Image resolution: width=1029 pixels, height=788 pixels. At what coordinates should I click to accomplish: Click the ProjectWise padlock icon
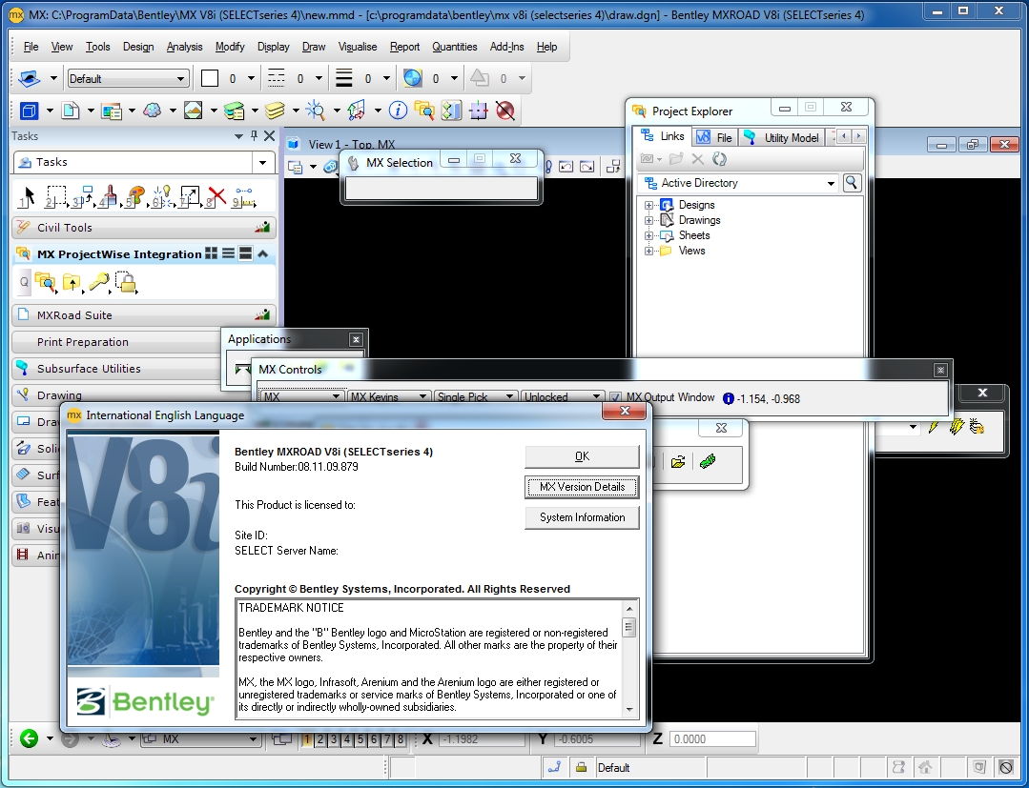tap(126, 283)
